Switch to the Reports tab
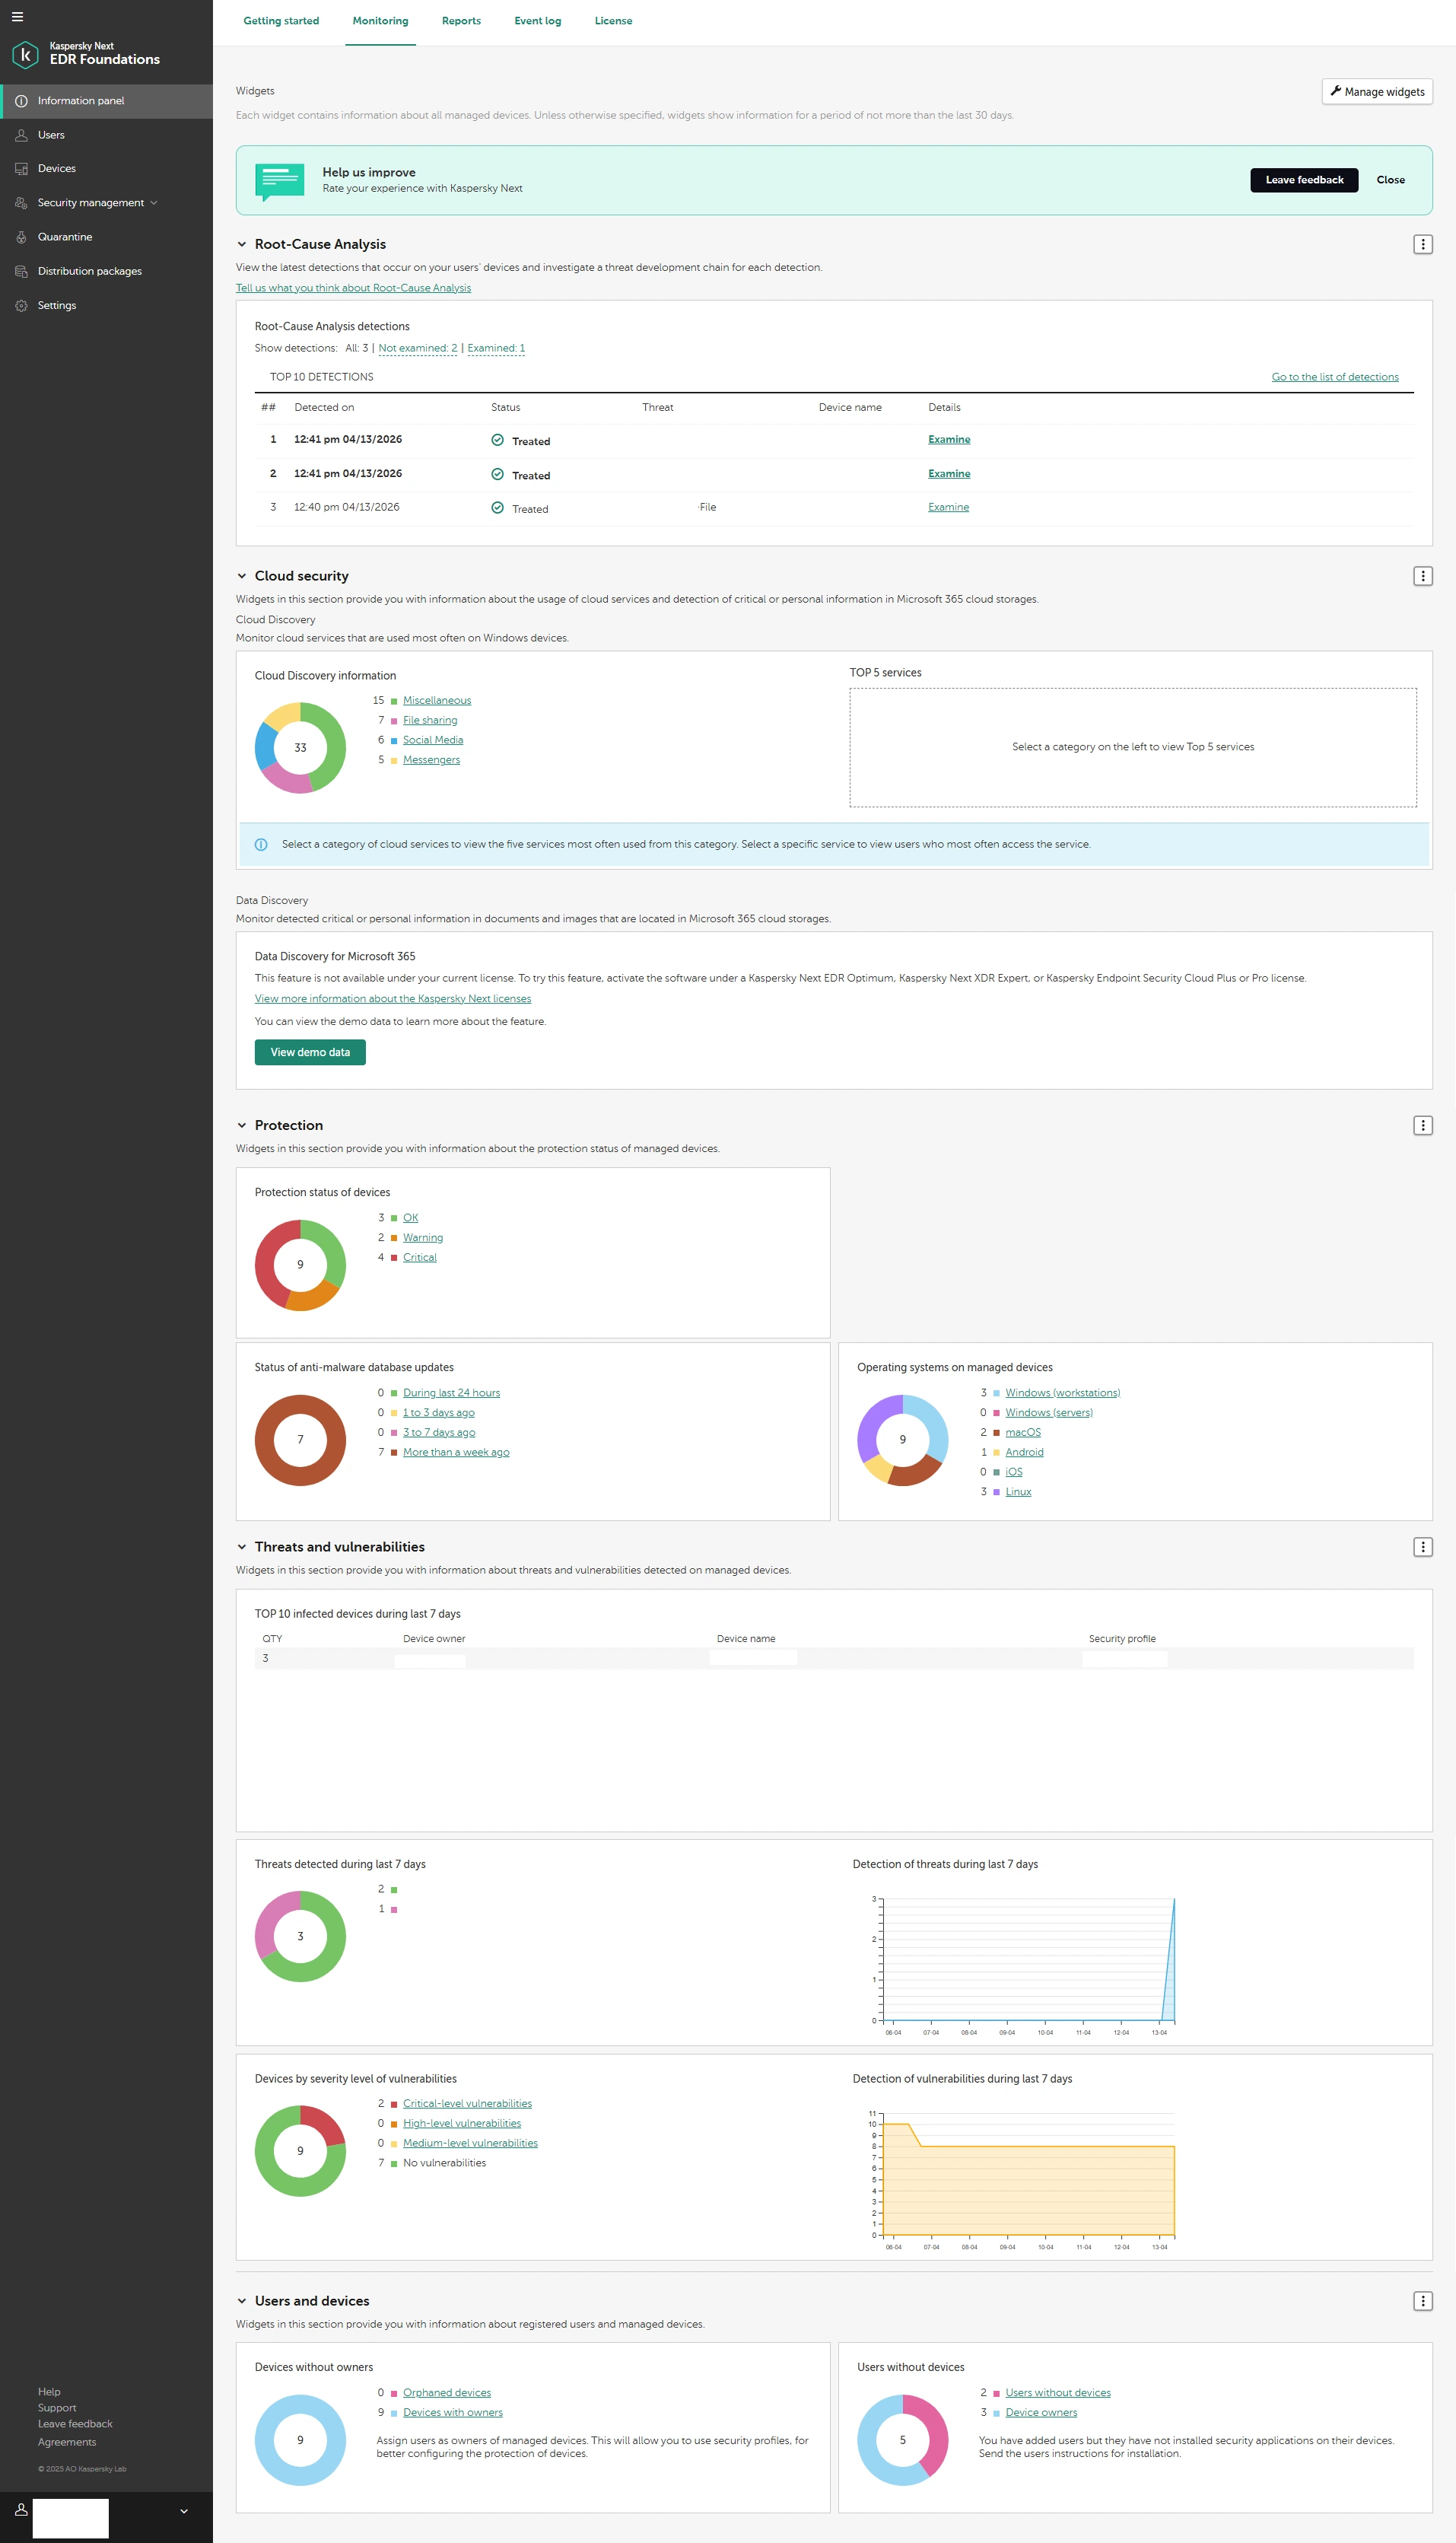Screen dimensions: 1456x2543 click(x=461, y=21)
